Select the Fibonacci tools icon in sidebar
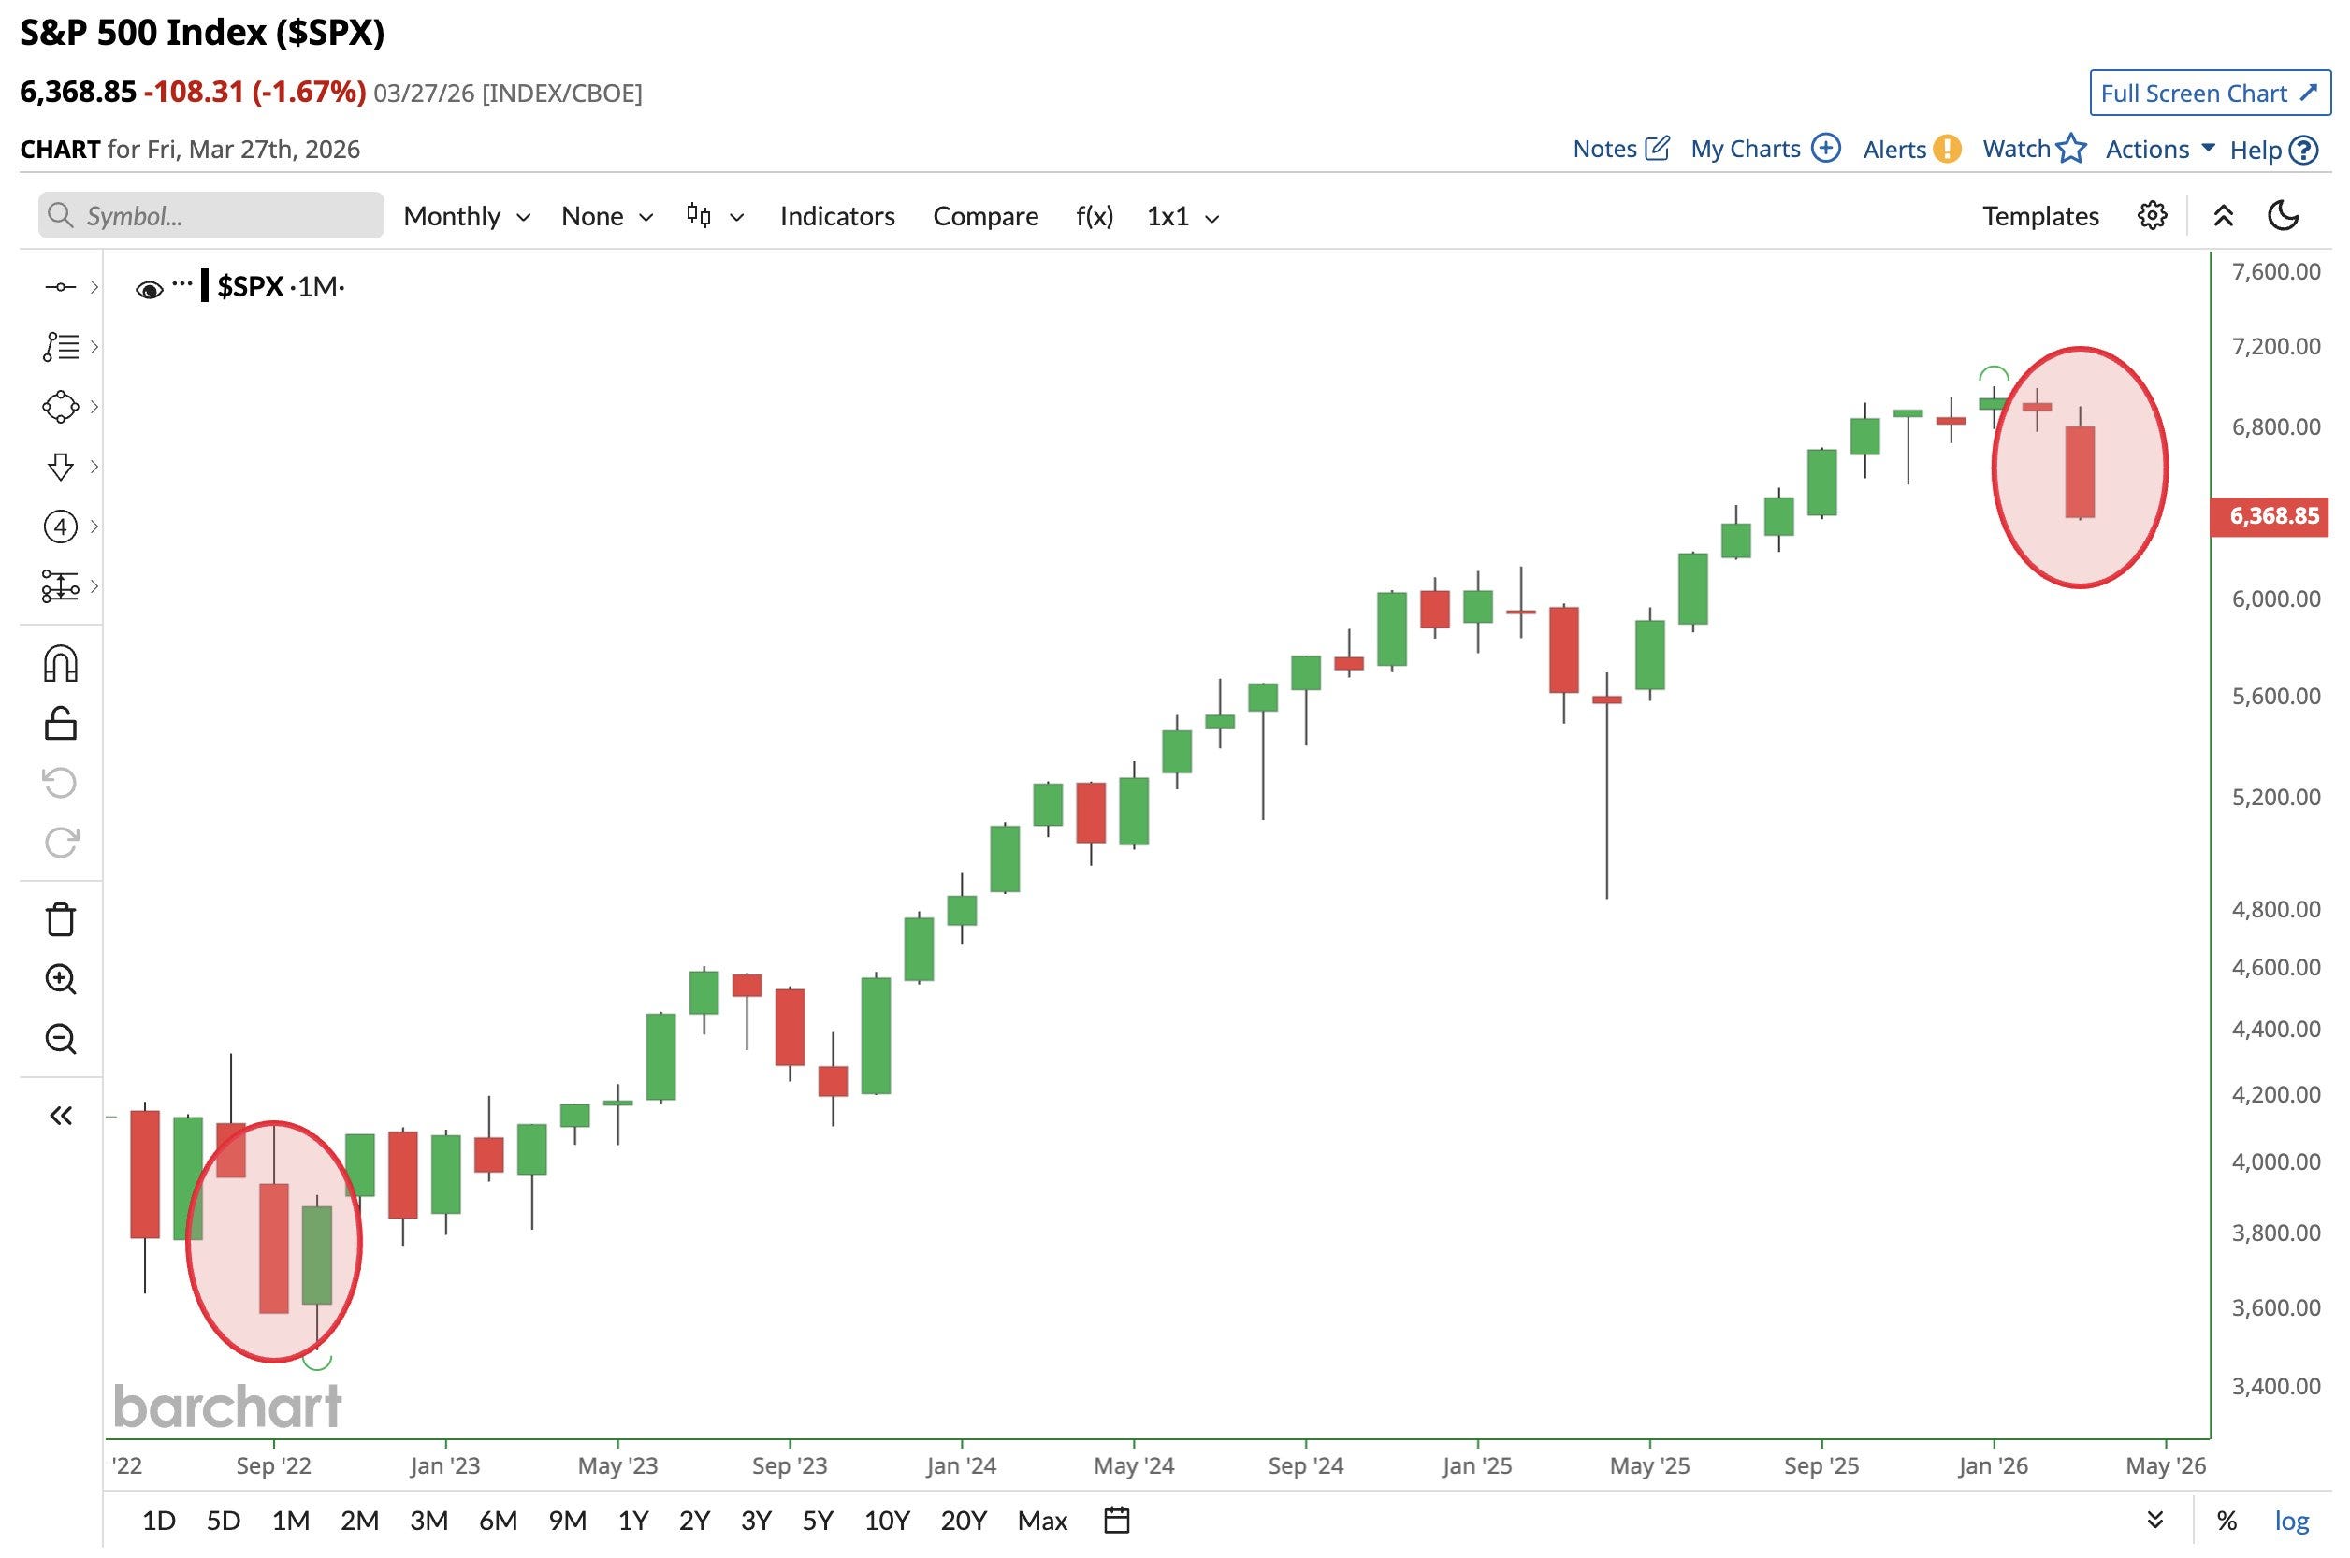 tap(60, 347)
